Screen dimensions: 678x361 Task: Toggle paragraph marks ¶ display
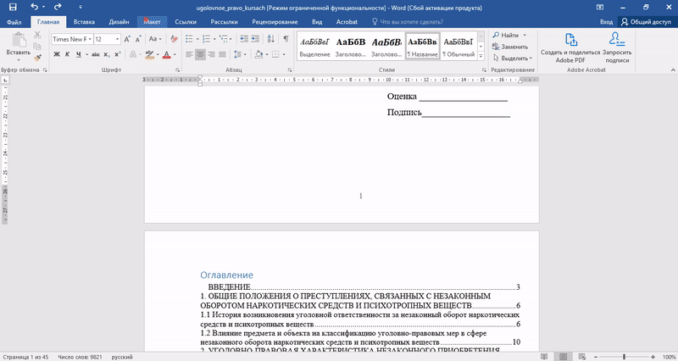(286, 39)
